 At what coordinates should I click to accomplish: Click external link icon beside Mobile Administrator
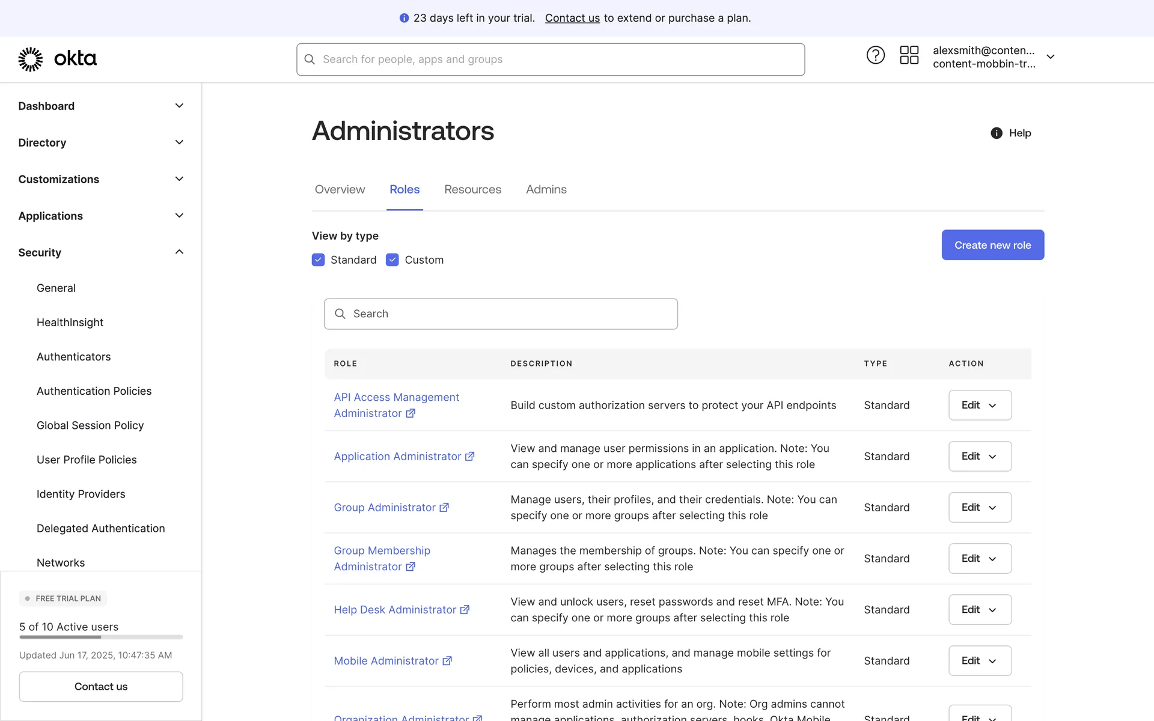tap(447, 661)
